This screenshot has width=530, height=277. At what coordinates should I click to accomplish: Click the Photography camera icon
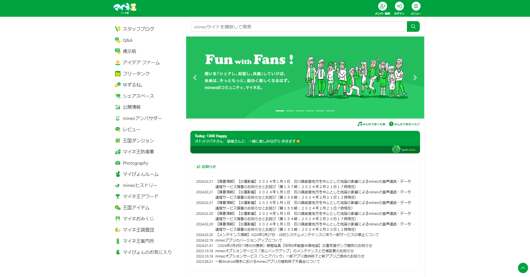click(x=118, y=163)
